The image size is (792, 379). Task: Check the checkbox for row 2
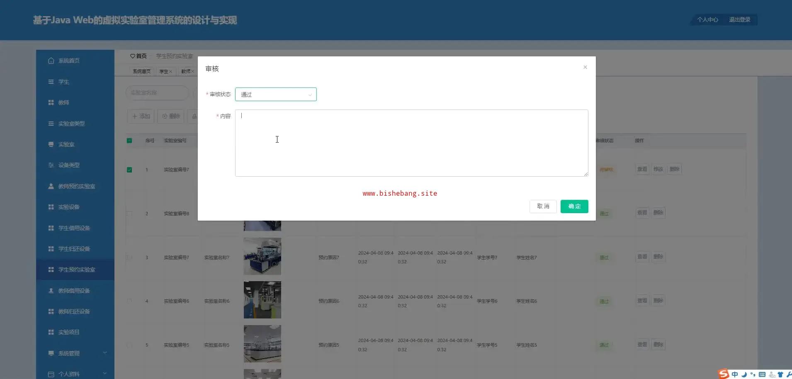129,214
